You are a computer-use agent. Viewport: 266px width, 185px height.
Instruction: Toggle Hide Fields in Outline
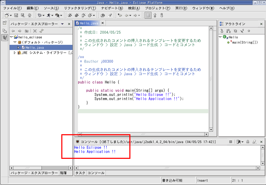click(x=235, y=31)
